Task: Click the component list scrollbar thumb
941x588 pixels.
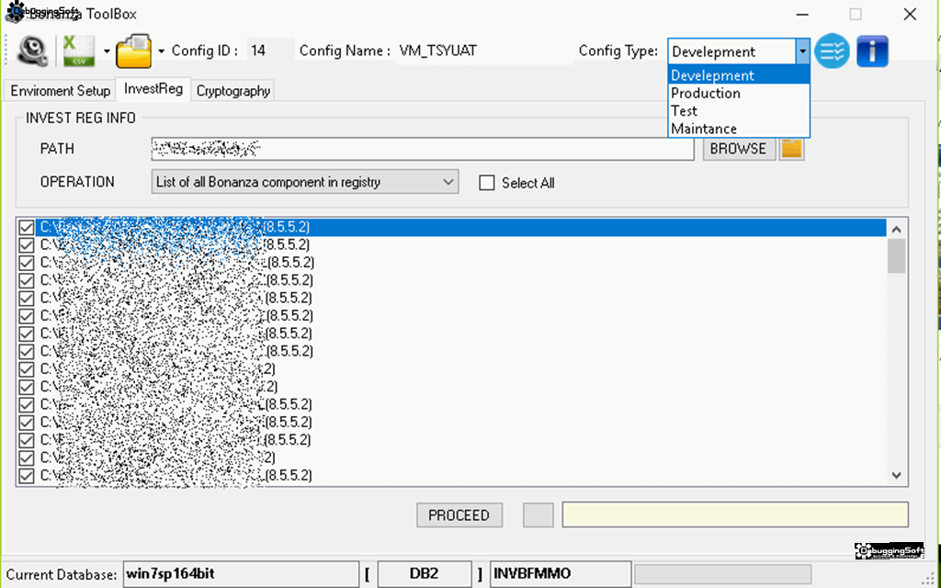Action: [x=897, y=255]
